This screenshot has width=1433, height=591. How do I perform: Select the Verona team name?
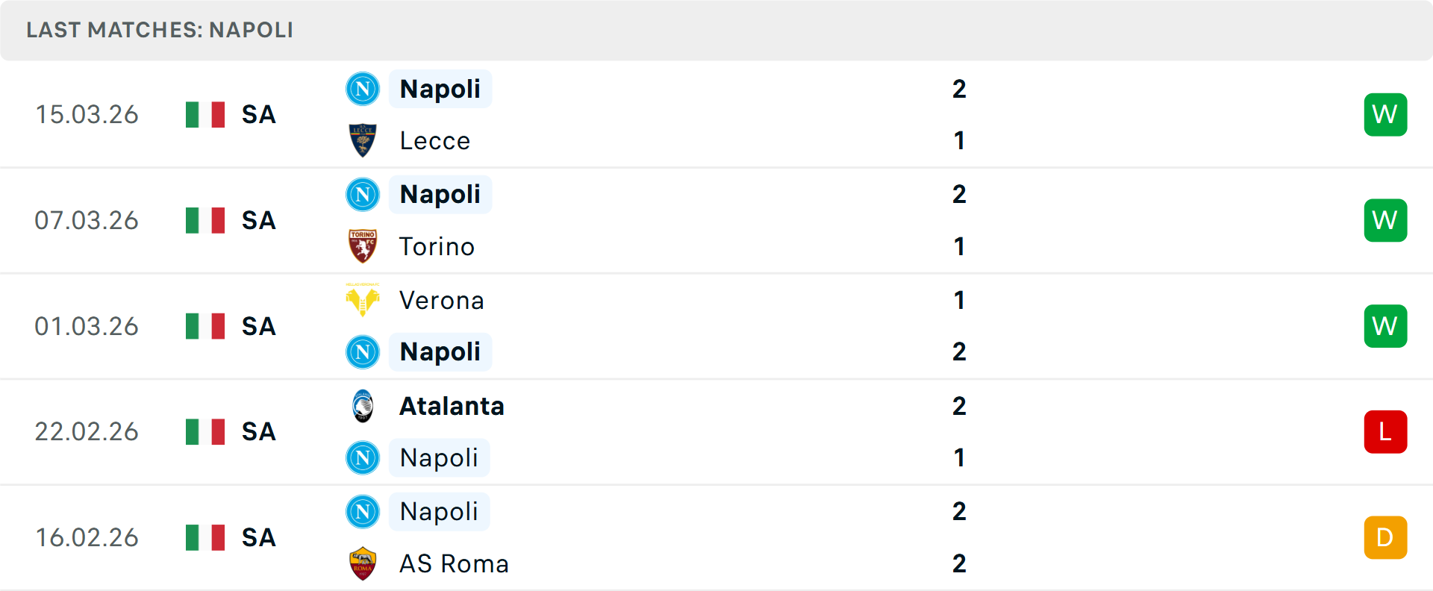coord(441,300)
